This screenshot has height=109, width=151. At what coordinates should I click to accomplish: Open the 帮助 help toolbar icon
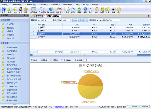pos(85,10)
